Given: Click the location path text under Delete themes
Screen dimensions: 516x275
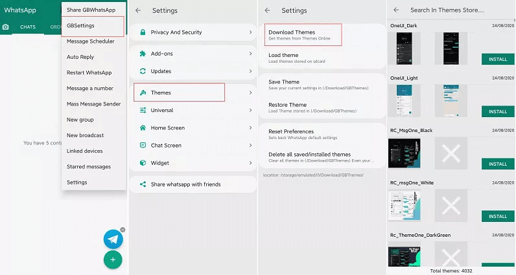Looking at the screenshot, I should [x=313, y=175].
